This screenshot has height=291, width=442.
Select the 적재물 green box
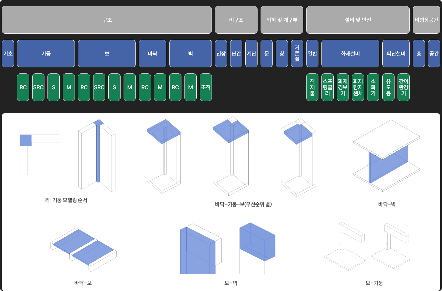point(312,87)
